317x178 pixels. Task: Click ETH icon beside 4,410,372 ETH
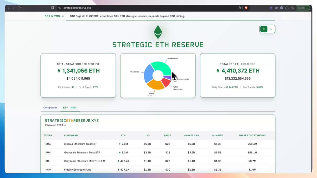(x=218, y=71)
